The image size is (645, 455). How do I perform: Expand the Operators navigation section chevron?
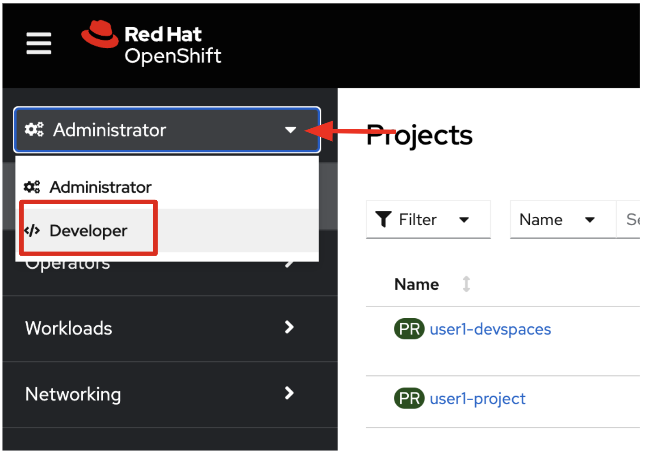coord(289,263)
